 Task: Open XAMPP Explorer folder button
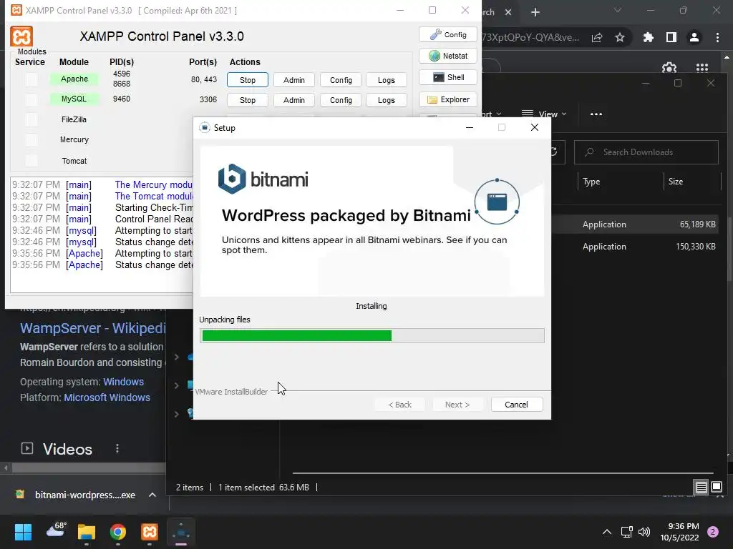click(448, 99)
